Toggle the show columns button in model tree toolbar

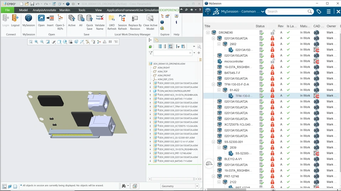pyautogui.click(x=170, y=47)
